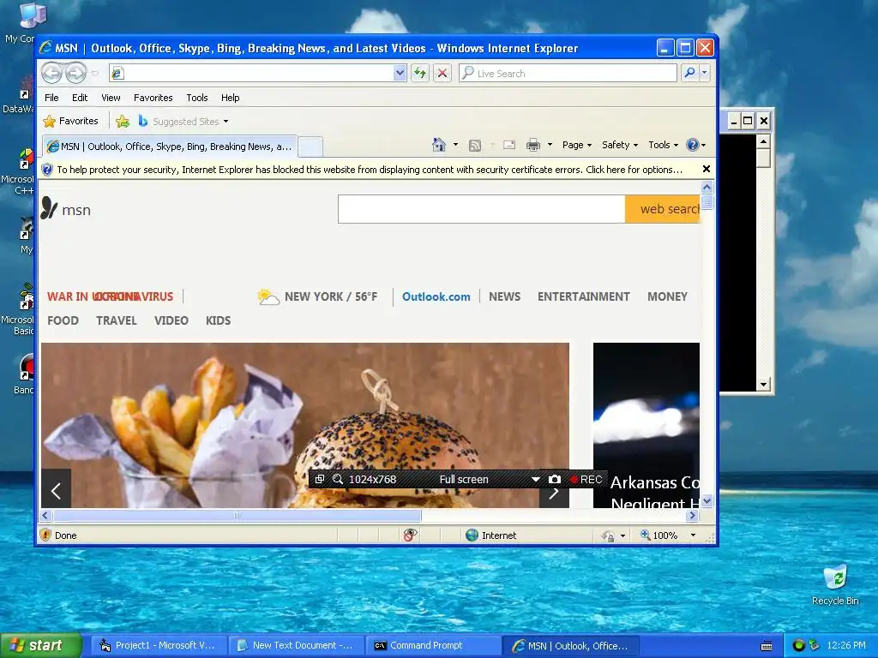The width and height of the screenshot is (878, 658).
Task: Click the recorder camera snapshot icon
Action: click(555, 480)
